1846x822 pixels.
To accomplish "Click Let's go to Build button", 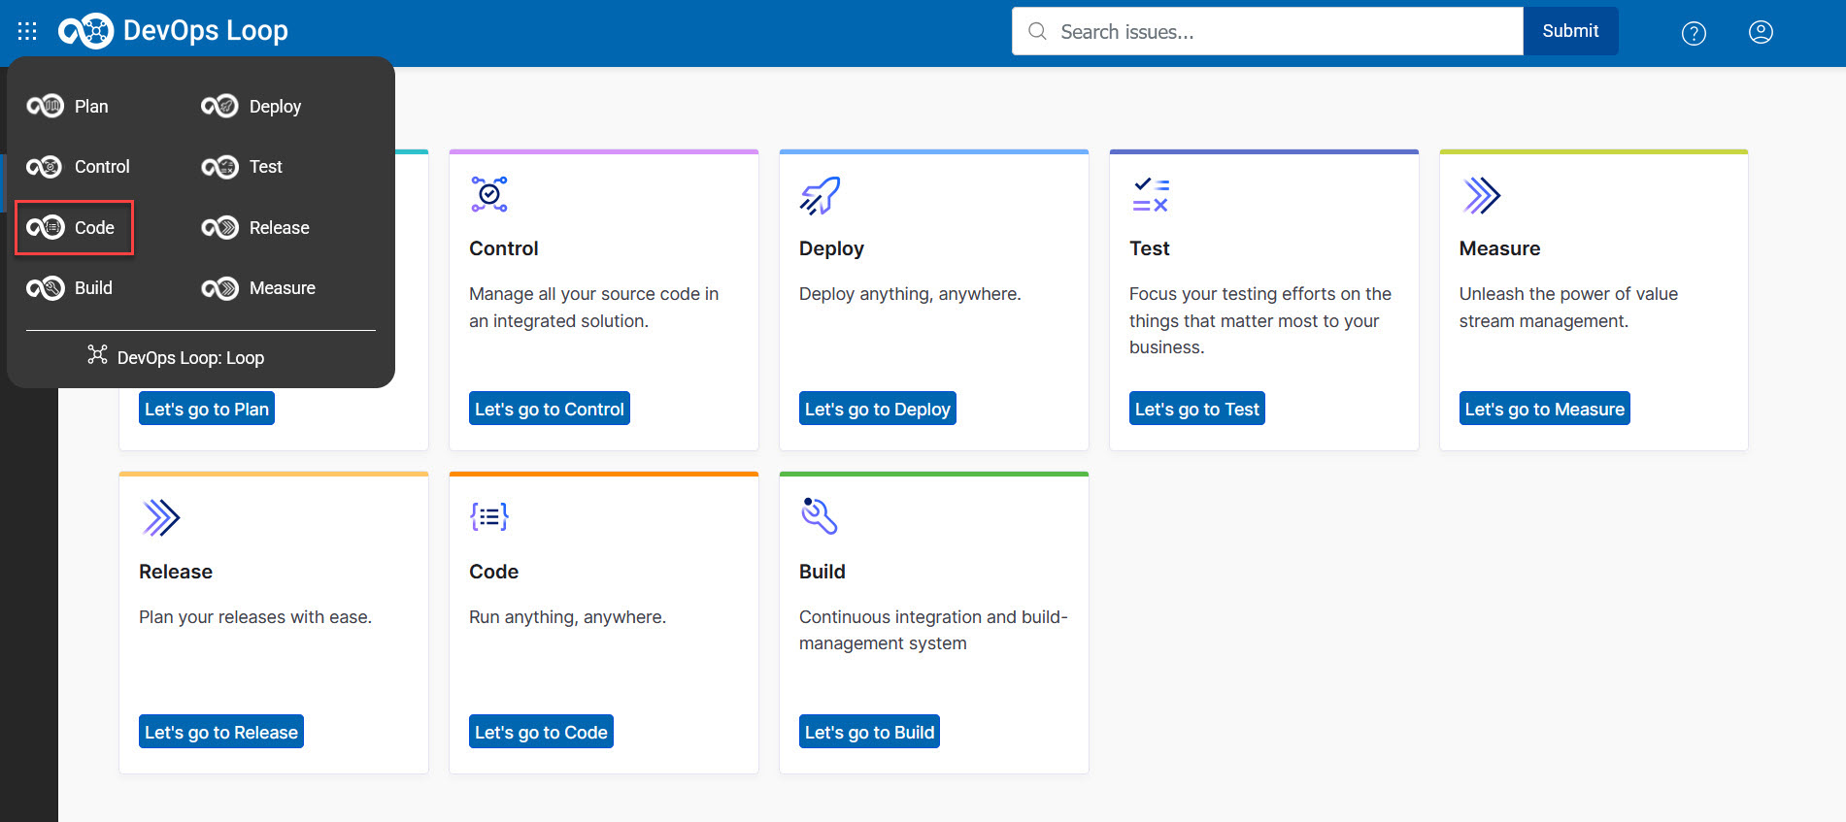I will click(x=869, y=732).
